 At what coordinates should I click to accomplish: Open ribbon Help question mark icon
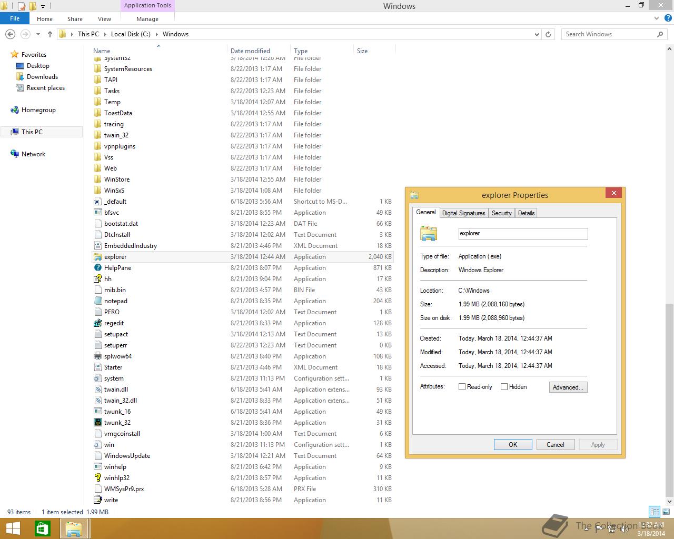[x=668, y=18]
